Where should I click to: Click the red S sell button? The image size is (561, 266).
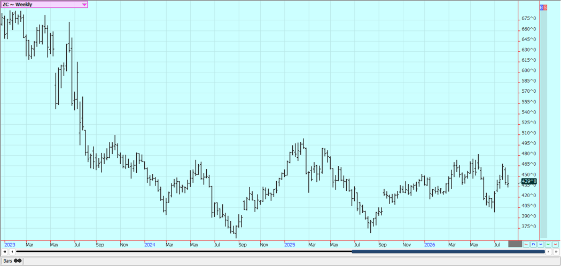click(x=545, y=7)
